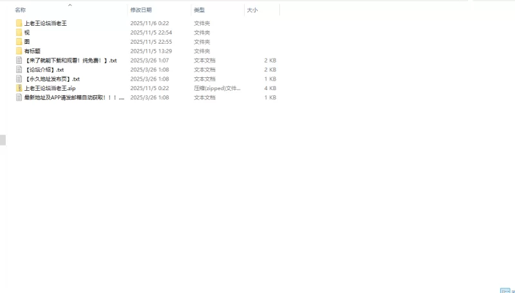Sort by the 修改日期 column header
Viewport: 515px width, 293px height.
click(141, 10)
